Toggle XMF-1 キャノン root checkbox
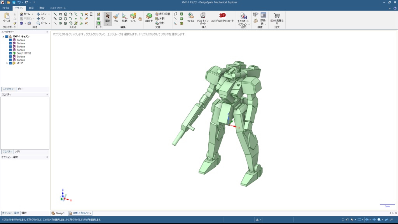Image resolution: width=398 pixels, height=224 pixels. (7, 37)
